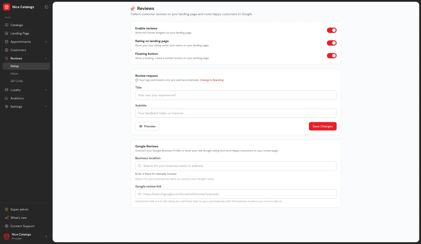Click the Super admin shield icon
Screen dimensions: 421x244
pyautogui.click(x=7, y=210)
